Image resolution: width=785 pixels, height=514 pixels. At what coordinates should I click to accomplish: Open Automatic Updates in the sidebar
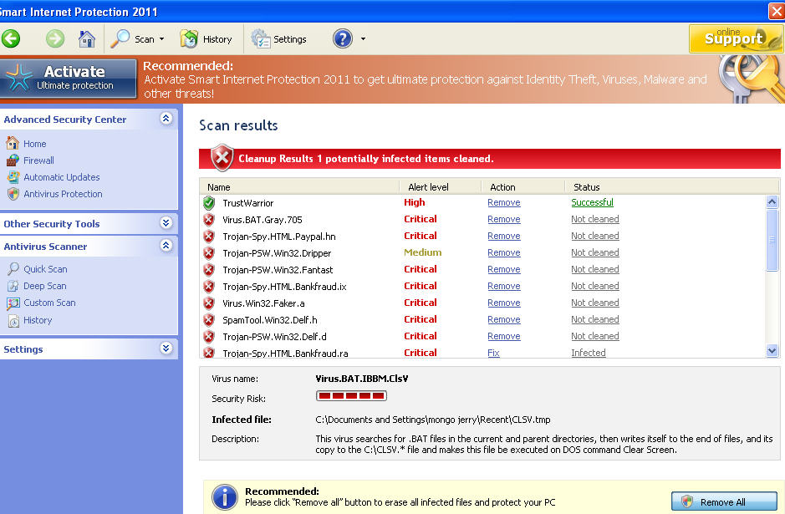62,177
